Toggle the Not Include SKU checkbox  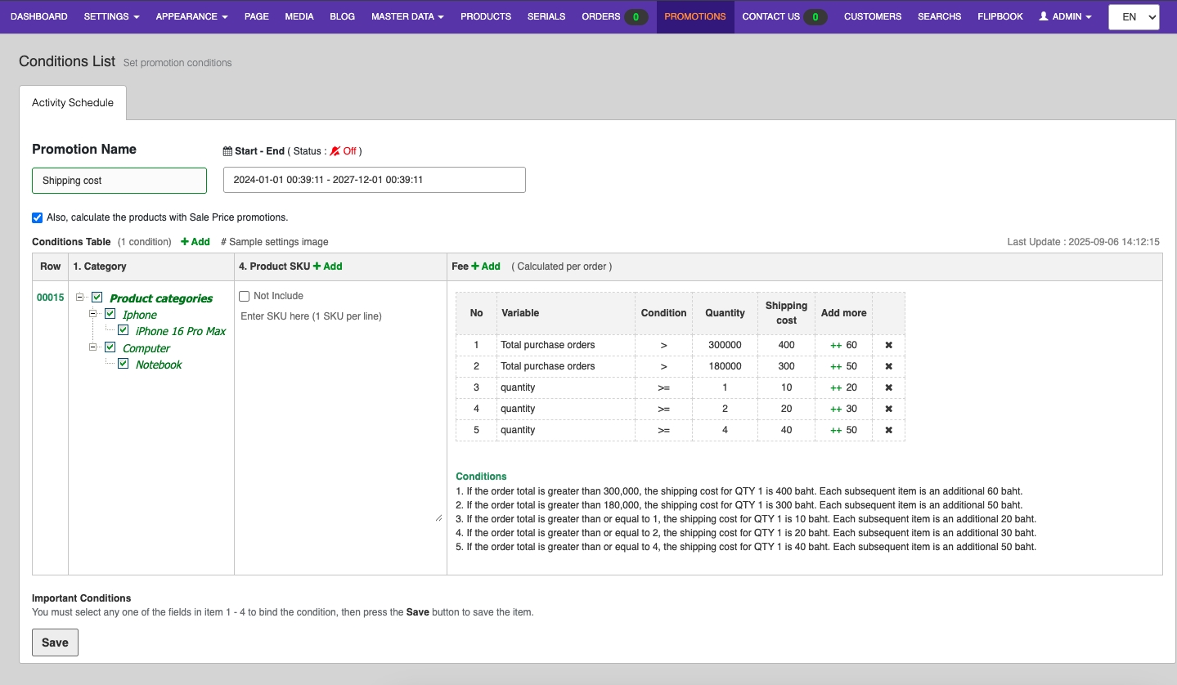[x=245, y=296]
